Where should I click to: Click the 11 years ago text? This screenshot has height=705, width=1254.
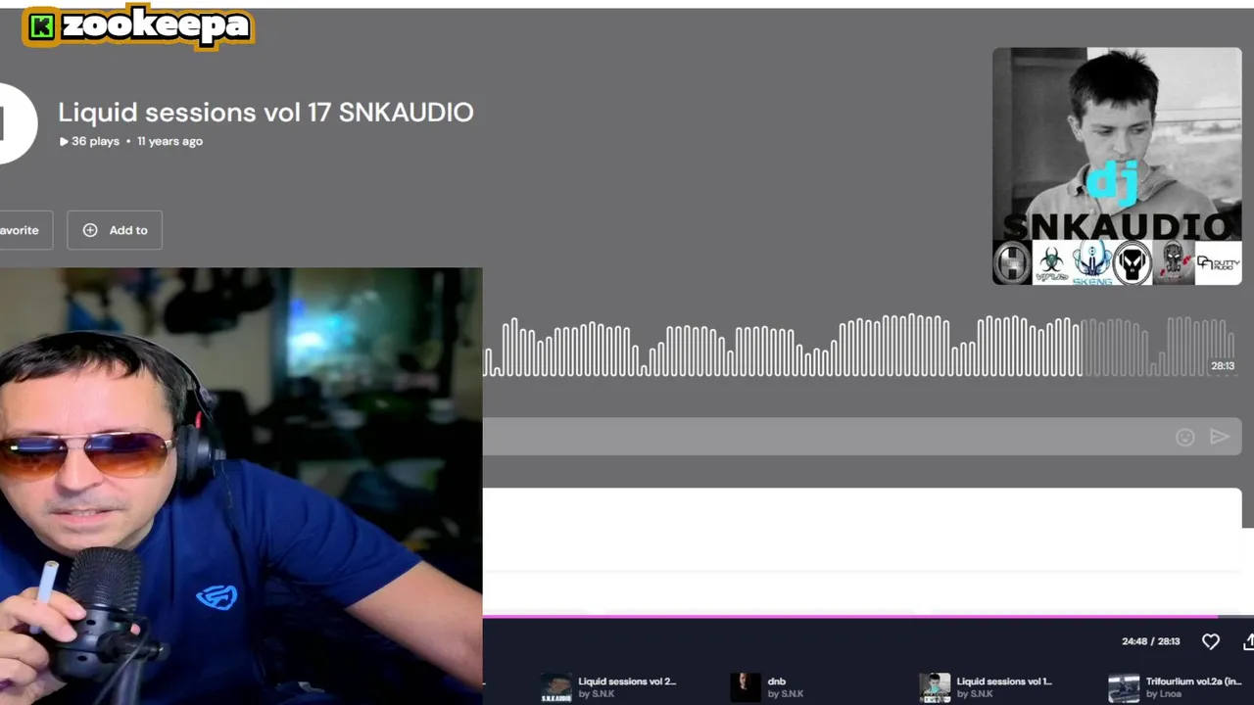[x=169, y=142]
